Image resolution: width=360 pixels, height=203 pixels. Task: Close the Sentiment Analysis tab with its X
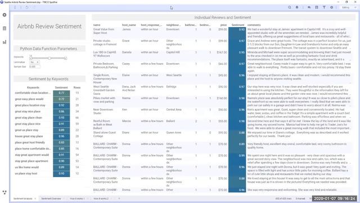coord(35,198)
